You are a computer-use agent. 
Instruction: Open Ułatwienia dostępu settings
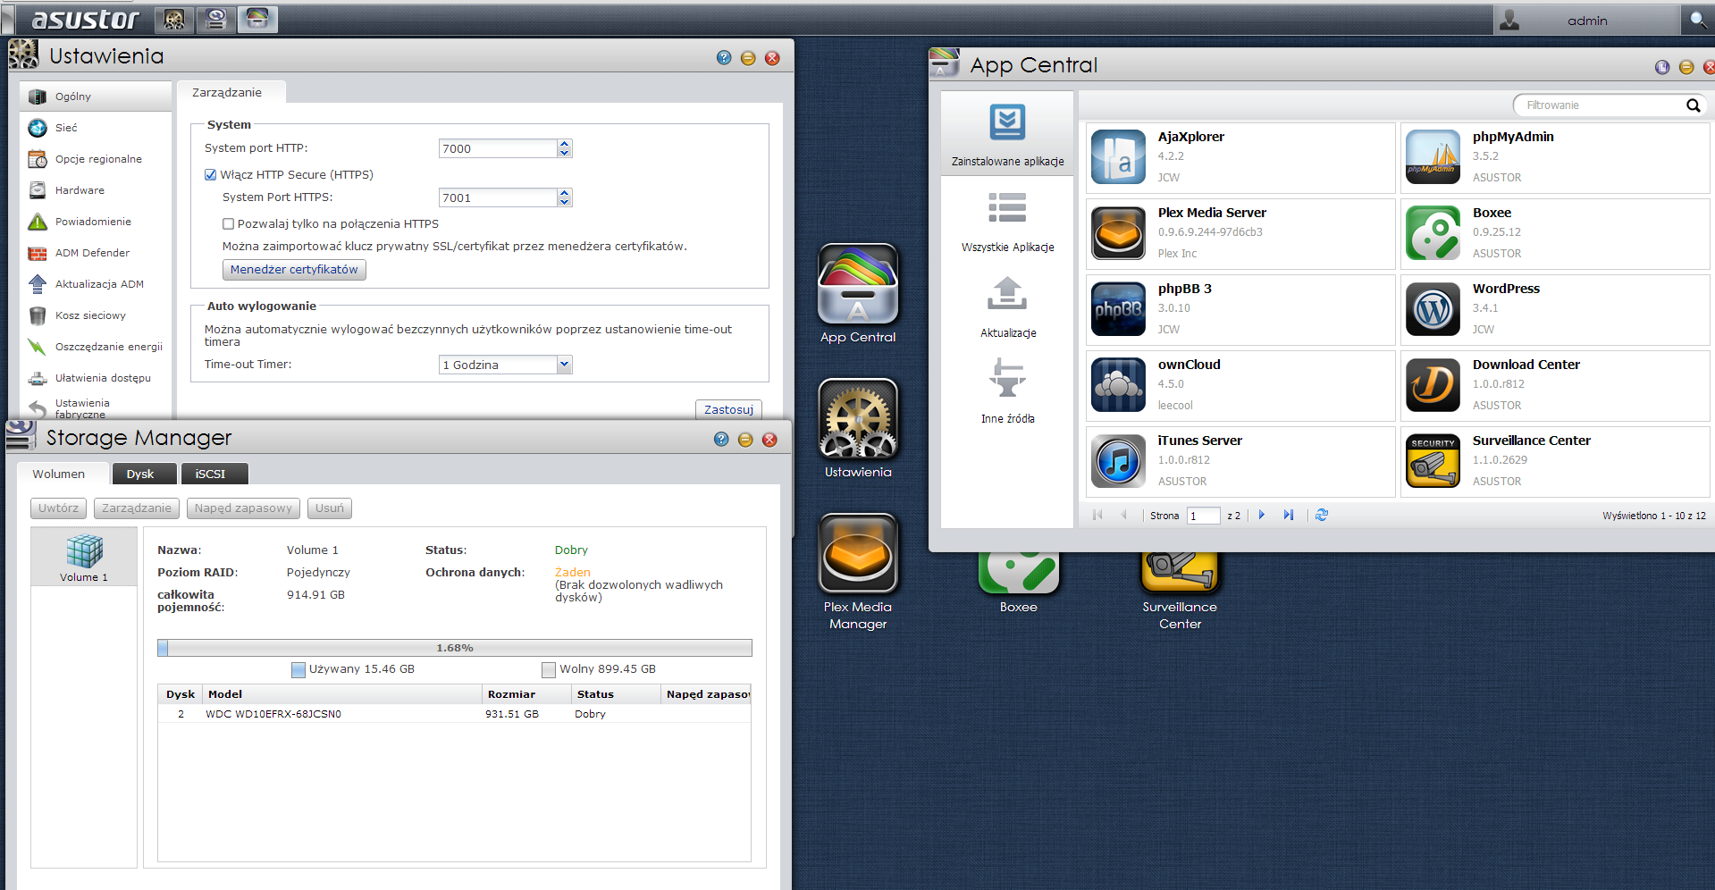click(96, 378)
